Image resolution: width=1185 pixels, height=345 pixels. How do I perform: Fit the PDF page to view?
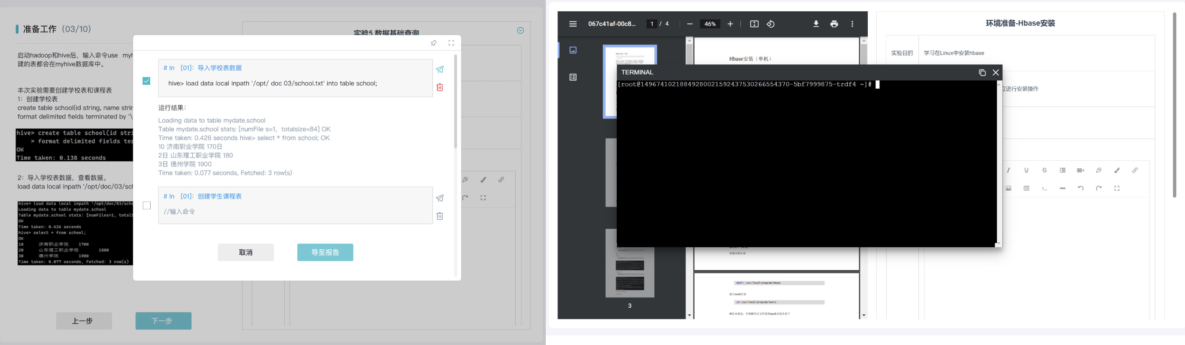click(x=754, y=24)
